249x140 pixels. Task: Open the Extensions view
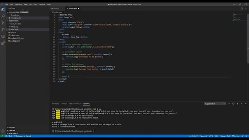[3, 43]
